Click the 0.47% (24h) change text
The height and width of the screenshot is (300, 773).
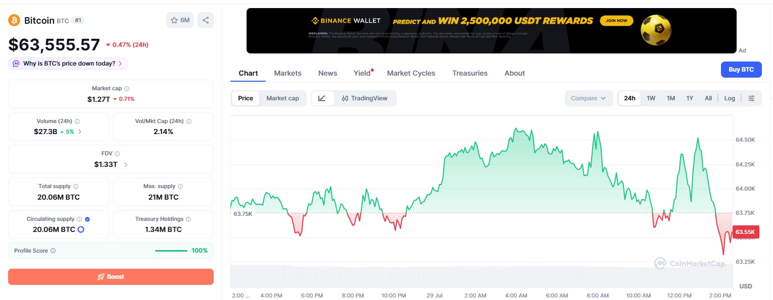tap(127, 45)
